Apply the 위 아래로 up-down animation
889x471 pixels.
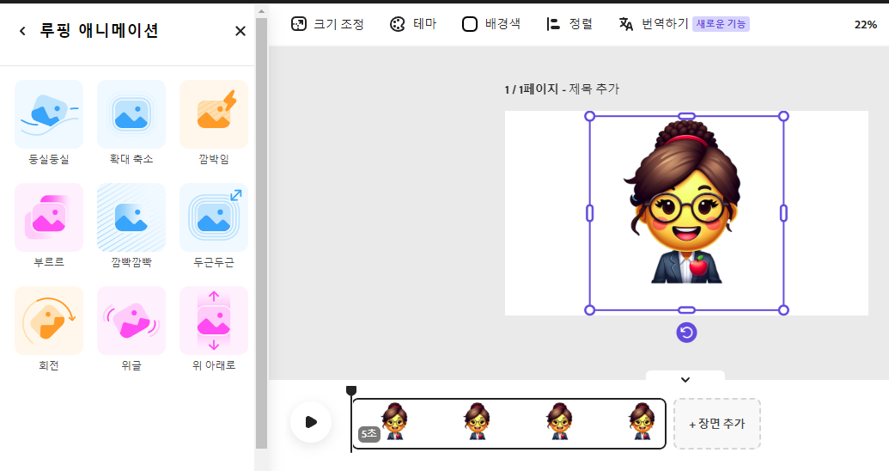pos(214,321)
